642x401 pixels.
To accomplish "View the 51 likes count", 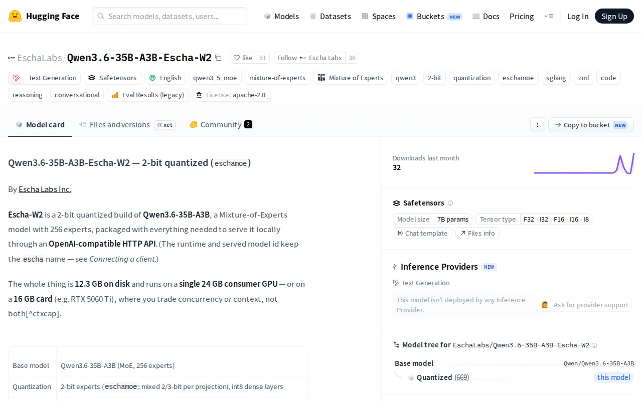I will [263, 58].
